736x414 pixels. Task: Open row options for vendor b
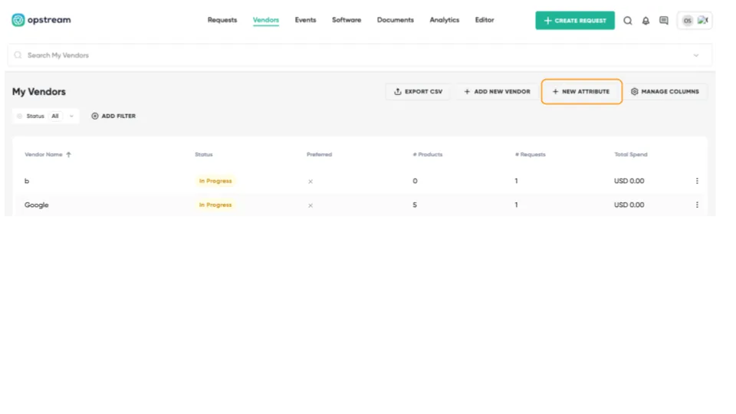coord(697,181)
